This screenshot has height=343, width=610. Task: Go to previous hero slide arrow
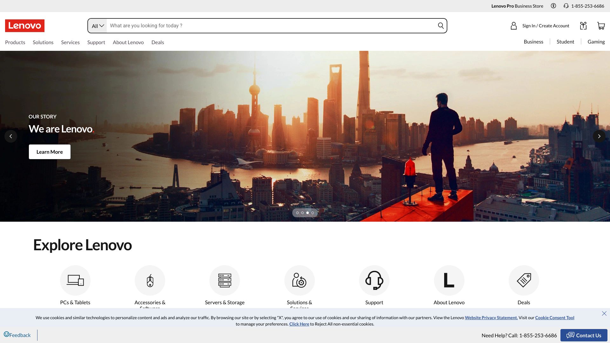(11, 136)
